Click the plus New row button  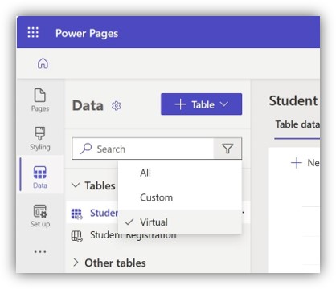305,163
